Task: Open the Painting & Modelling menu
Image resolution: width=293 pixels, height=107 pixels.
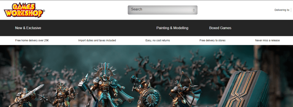Action: (172, 28)
